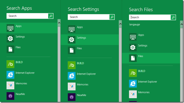
Task: Select the 'langauge' suggestion in Search Files
Action: coord(135,24)
